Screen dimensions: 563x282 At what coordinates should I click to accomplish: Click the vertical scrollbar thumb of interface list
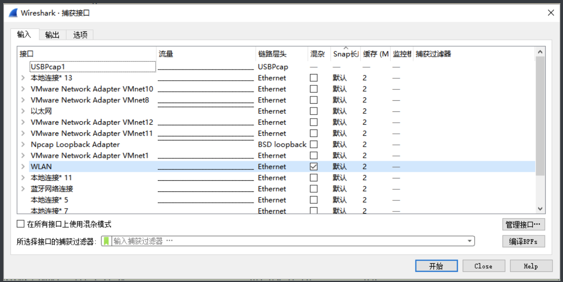point(540,116)
